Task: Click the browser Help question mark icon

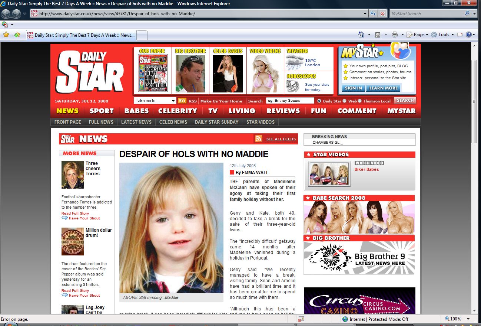Action: tap(468, 35)
